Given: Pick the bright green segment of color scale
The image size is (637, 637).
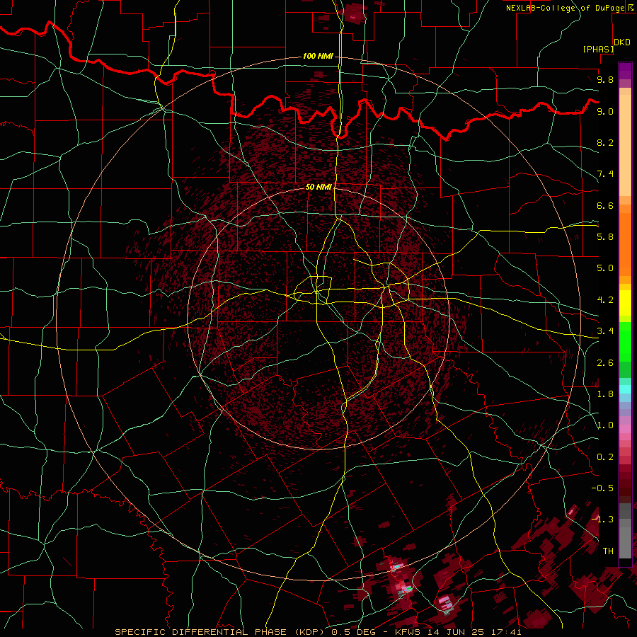Looking at the screenshot, I should click(x=625, y=341).
